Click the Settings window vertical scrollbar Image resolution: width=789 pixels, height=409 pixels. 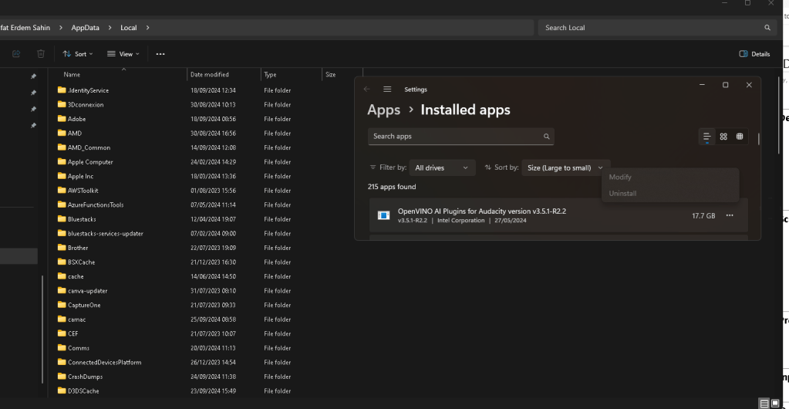(x=758, y=139)
